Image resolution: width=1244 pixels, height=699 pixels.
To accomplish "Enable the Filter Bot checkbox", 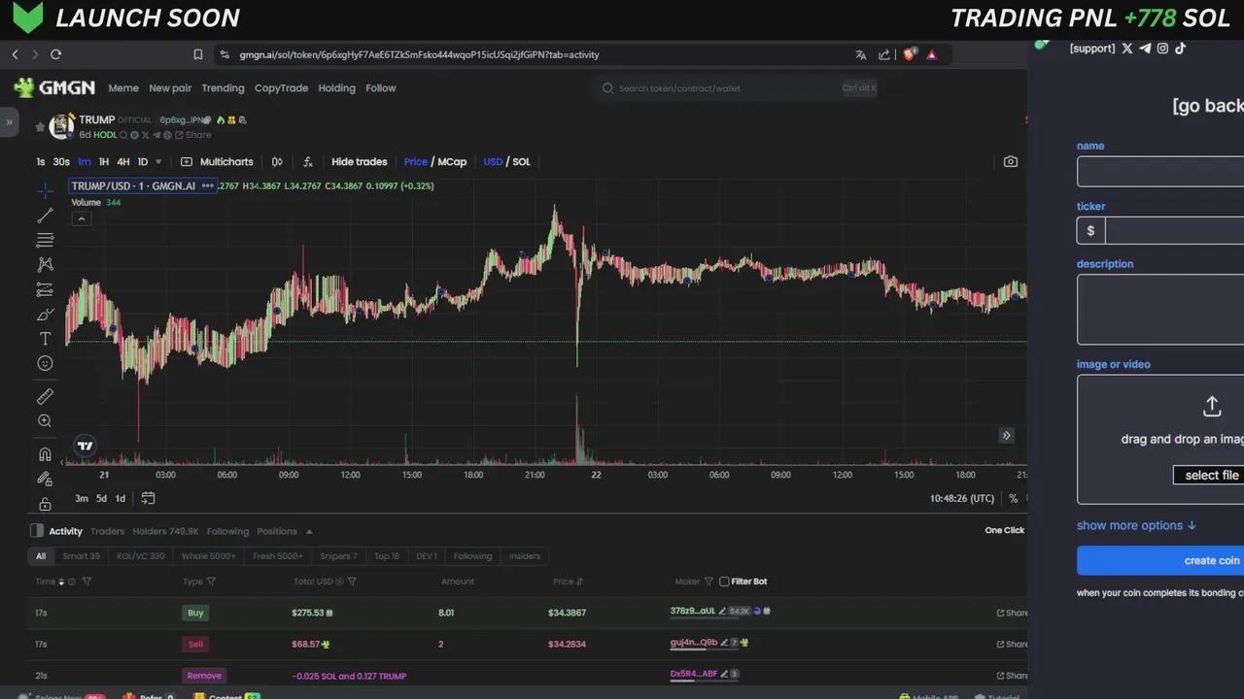I will (x=724, y=582).
